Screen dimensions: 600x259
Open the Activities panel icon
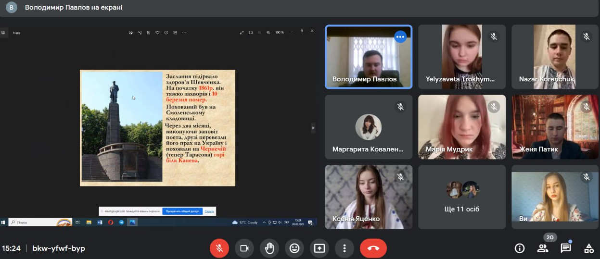[x=589, y=248]
